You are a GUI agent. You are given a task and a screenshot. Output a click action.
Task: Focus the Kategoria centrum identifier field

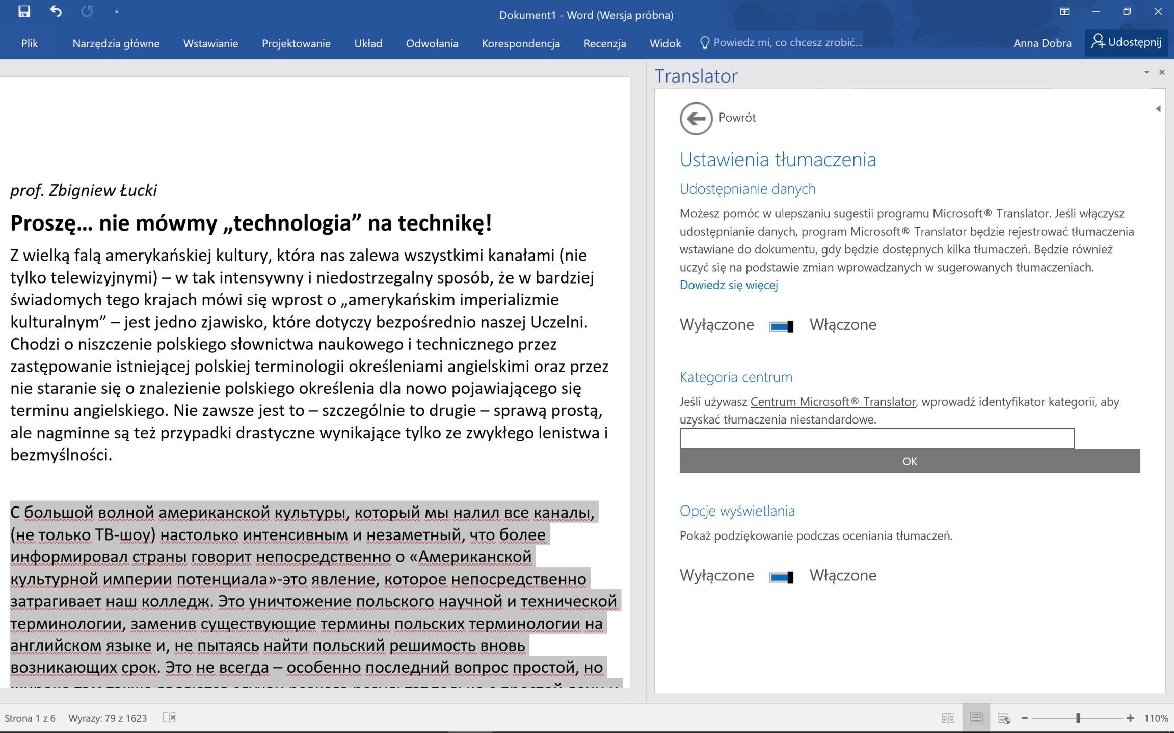[877, 438]
